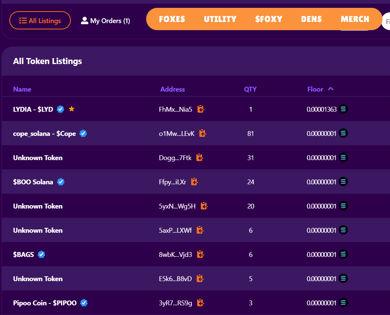
Task: Sort listings by QTY column
Action: 250,89
